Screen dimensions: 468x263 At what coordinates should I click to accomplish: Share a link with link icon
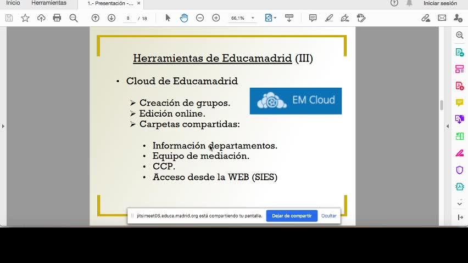(x=426, y=18)
